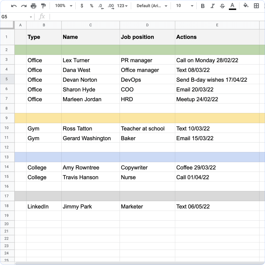Click the Name Box showing G5
The image size is (265, 265).
point(14,17)
